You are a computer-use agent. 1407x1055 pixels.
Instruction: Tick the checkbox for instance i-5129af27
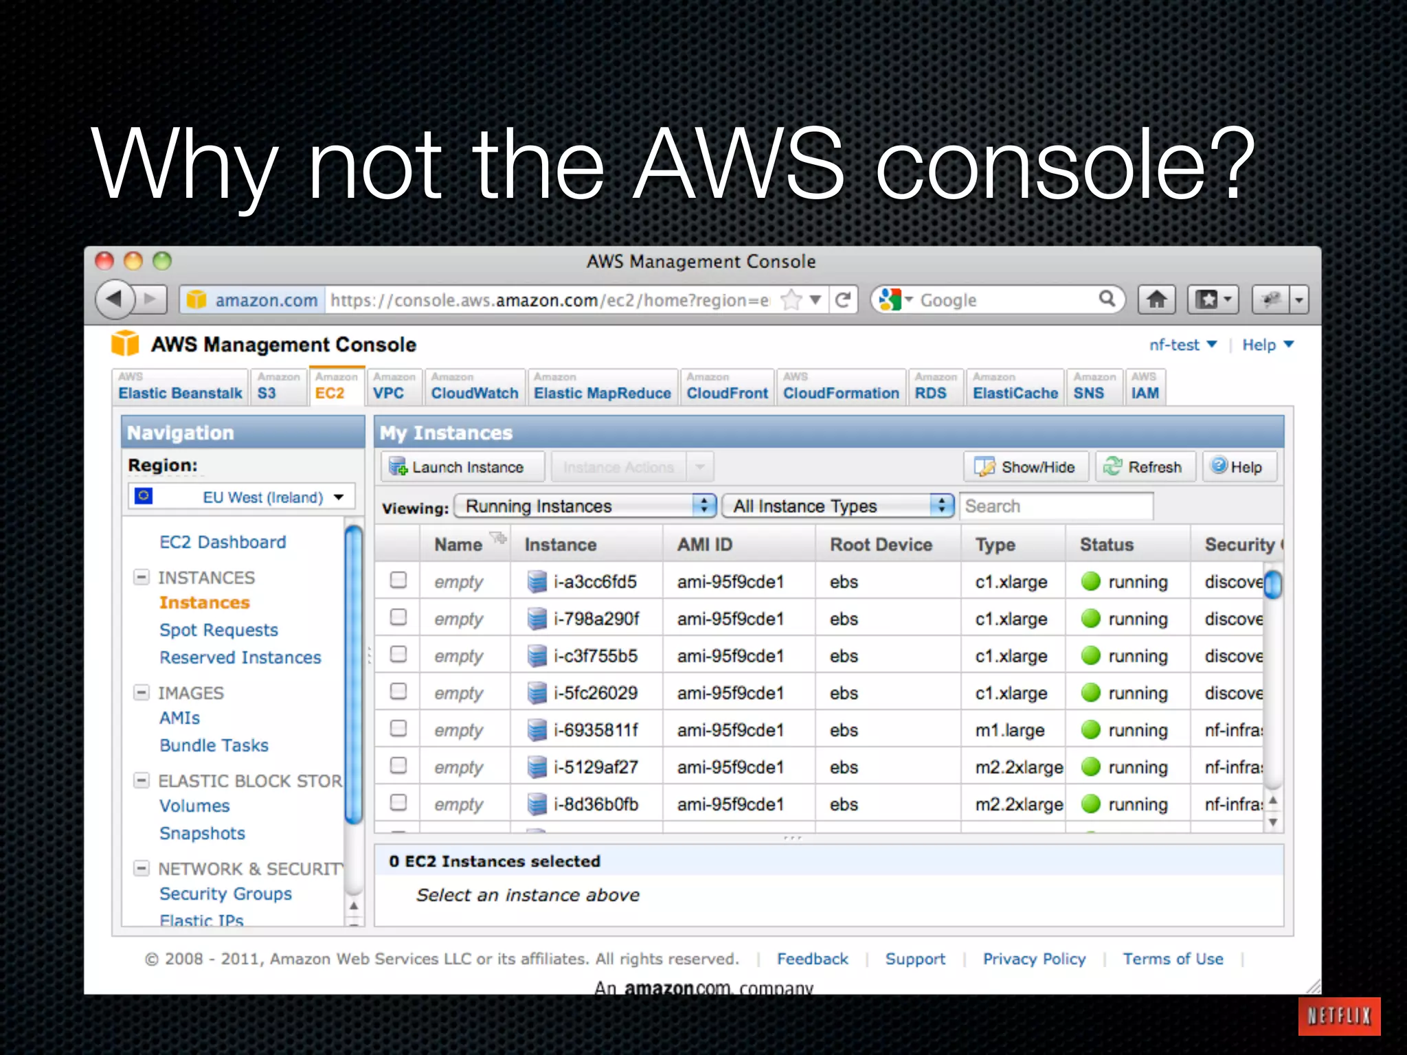pos(398,766)
